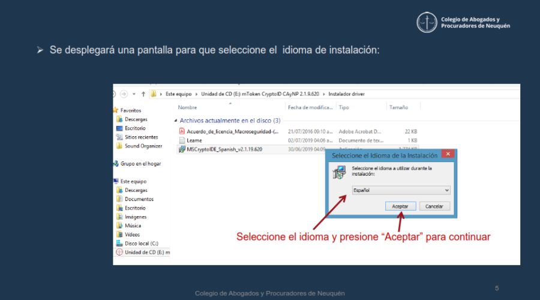Viewport: 540px width, 300px height.
Task: Click Este equipo in the address bar
Action: [x=178, y=94]
